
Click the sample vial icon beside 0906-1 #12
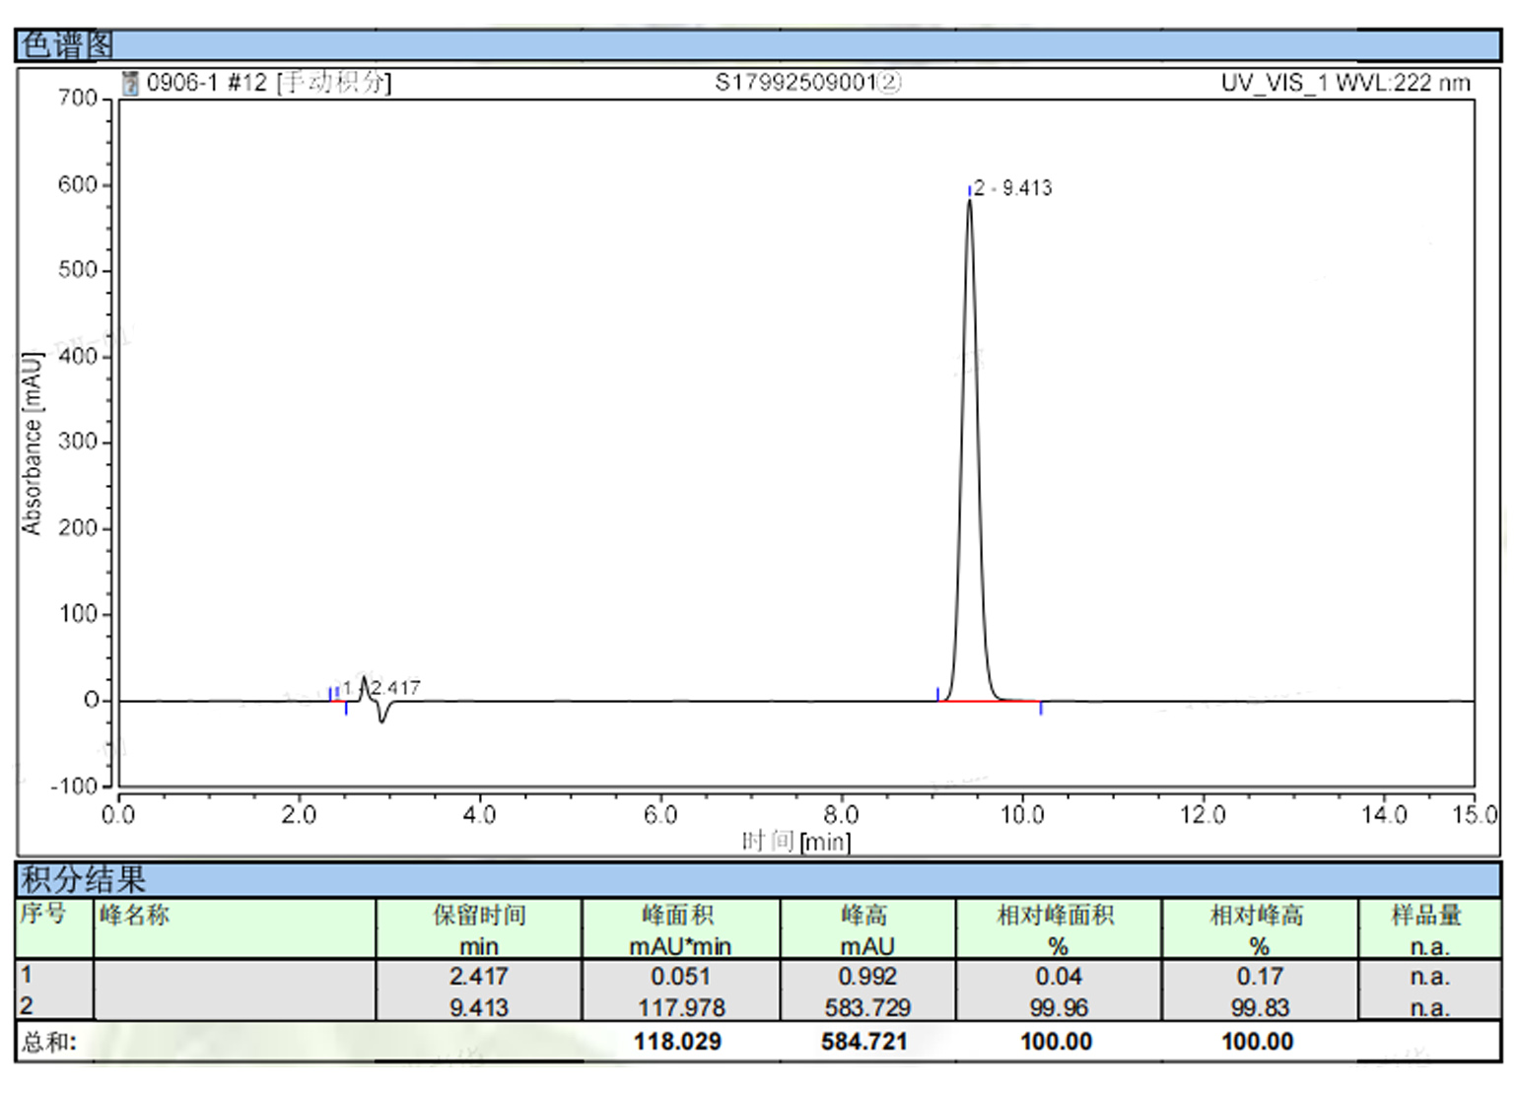130,83
